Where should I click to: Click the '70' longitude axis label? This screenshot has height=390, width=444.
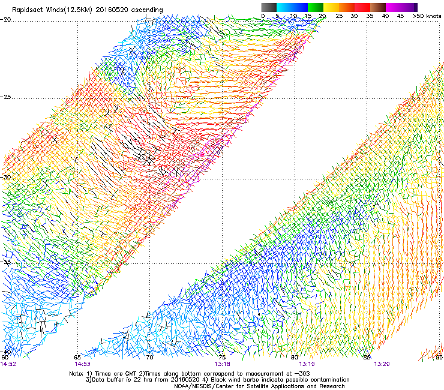click(x=150, y=357)
